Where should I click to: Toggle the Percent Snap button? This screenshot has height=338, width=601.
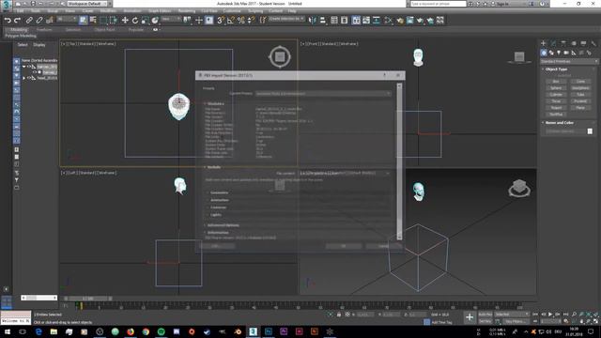[x=241, y=21]
